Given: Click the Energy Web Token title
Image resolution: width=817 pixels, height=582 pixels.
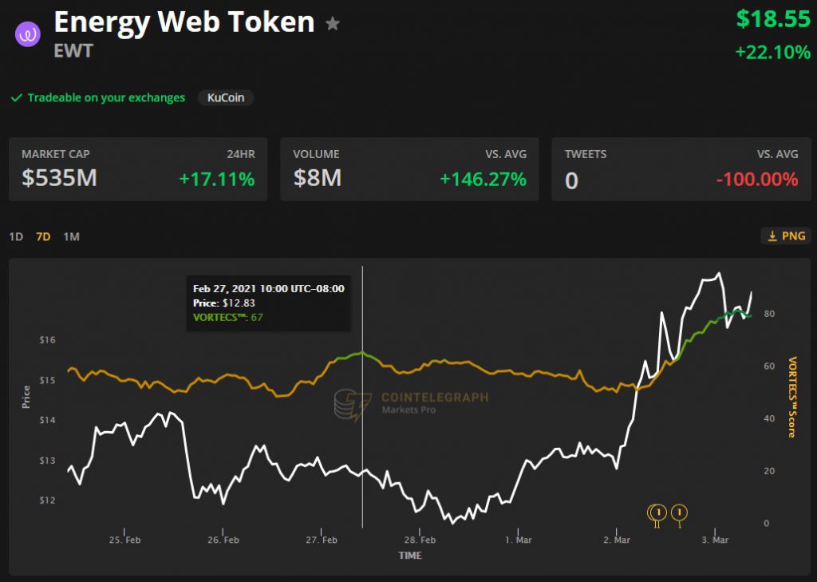Looking at the screenshot, I should pos(184,23).
